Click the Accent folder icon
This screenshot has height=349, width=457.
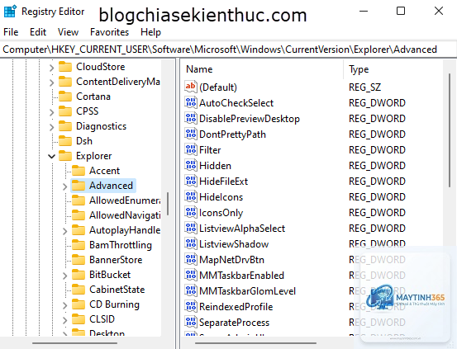click(79, 171)
